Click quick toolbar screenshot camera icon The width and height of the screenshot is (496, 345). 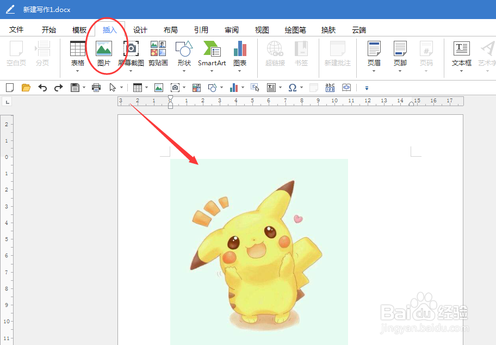pyautogui.click(x=175, y=88)
